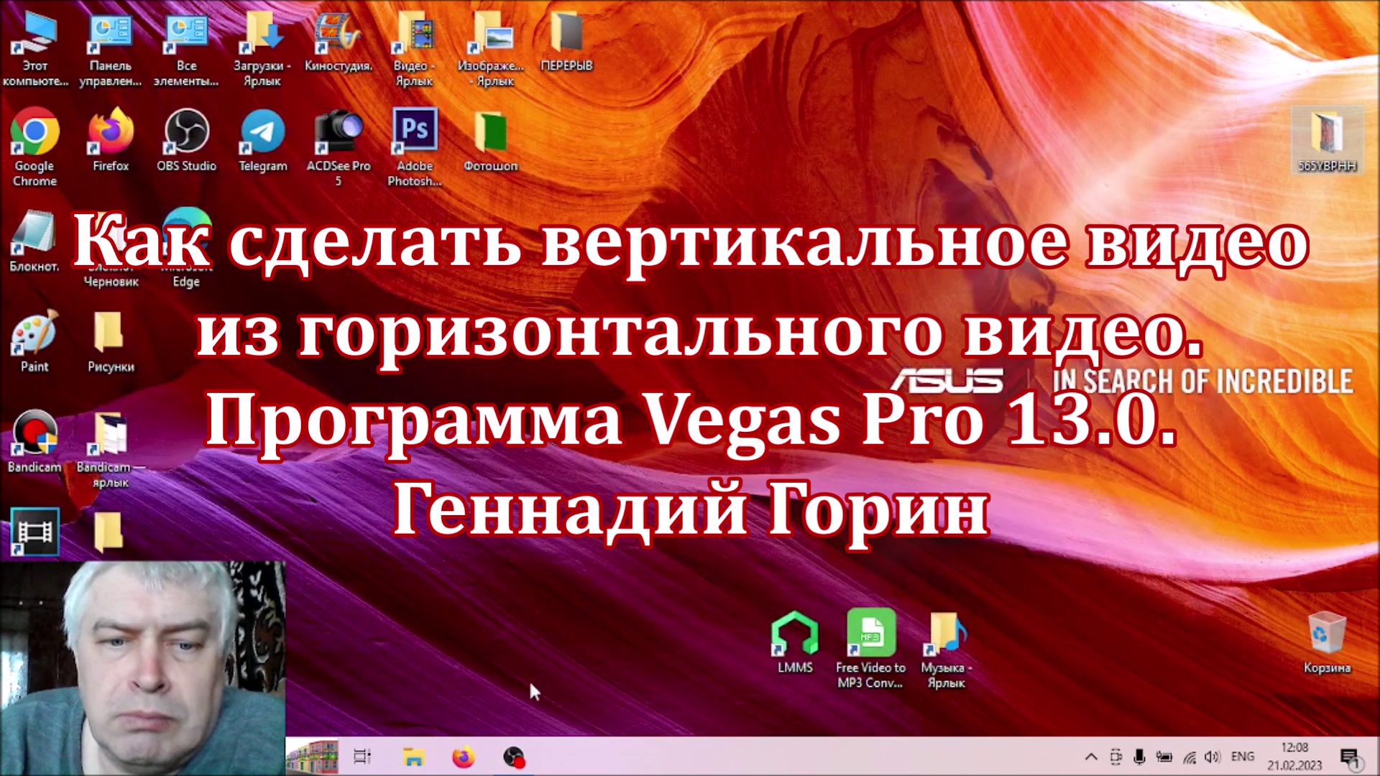Launch OBS Studio from the desktop
1380x776 pixels.
pyautogui.click(x=186, y=132)
